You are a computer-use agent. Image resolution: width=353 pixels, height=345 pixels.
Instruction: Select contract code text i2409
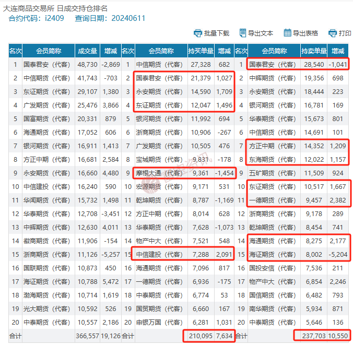(54, 18)
